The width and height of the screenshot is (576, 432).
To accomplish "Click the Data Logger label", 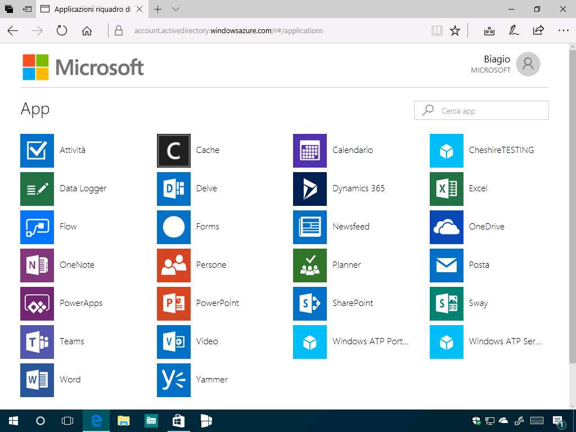I will pyautogui.click(x=83, y=189).
